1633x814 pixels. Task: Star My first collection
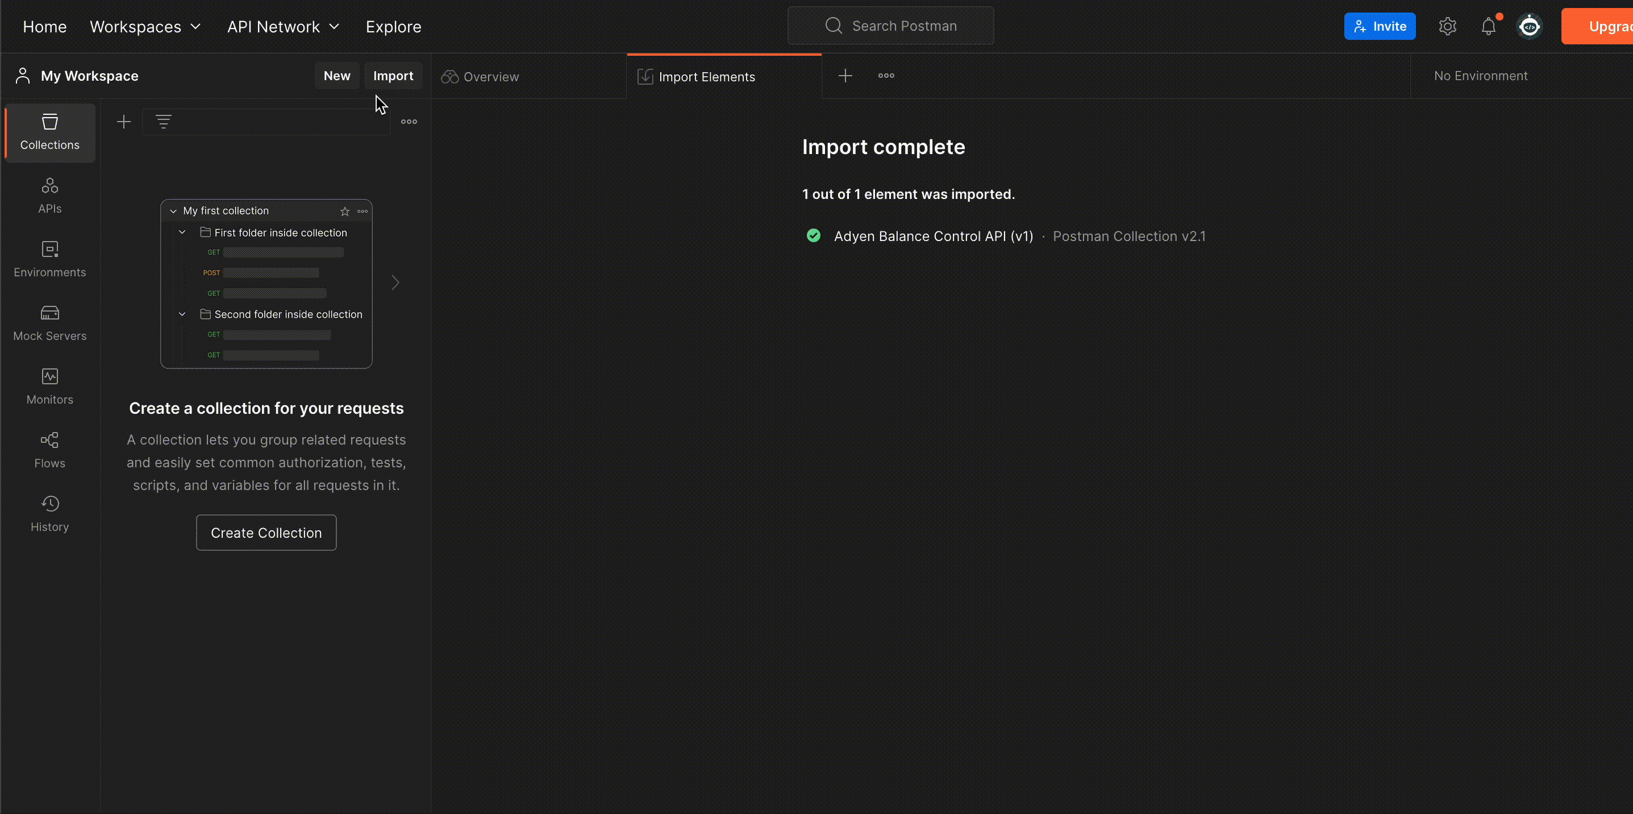click(x=345, y=211)
